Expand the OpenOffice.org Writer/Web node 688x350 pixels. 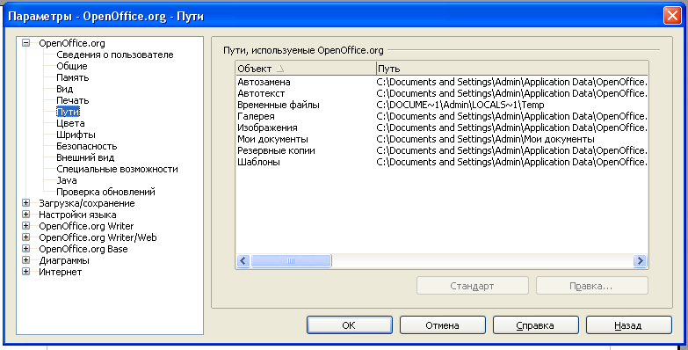25,237
